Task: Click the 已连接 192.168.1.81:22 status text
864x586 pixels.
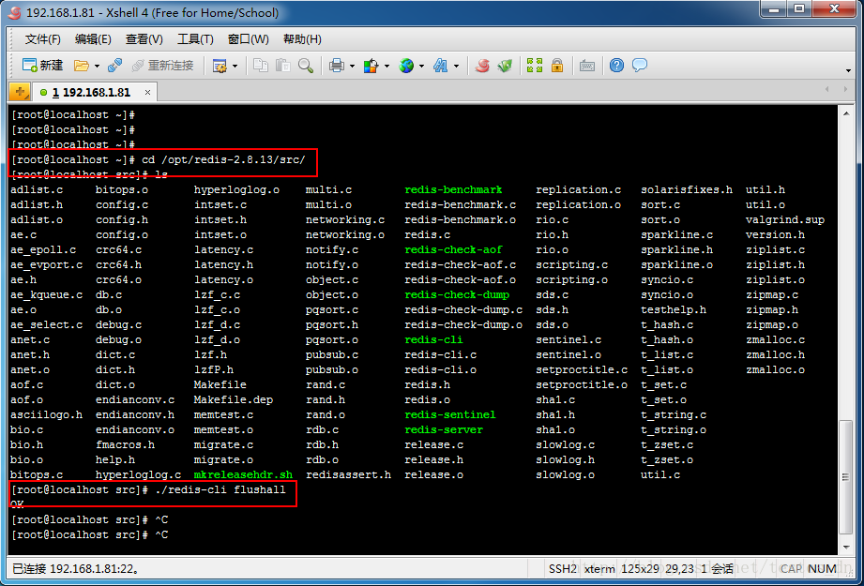Action: click(75, 568)
